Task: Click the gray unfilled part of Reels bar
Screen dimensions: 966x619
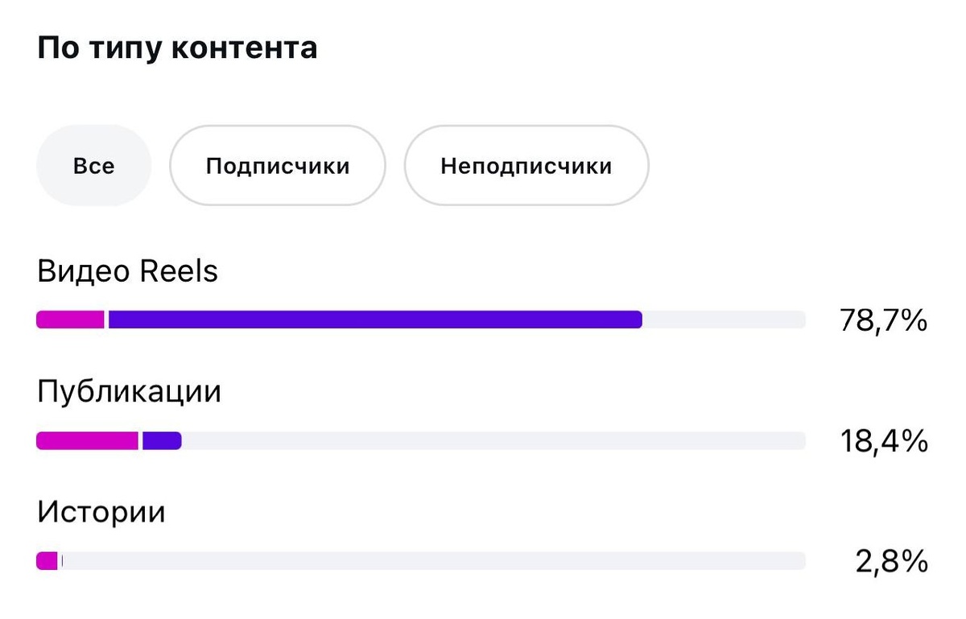Action: 723,320
